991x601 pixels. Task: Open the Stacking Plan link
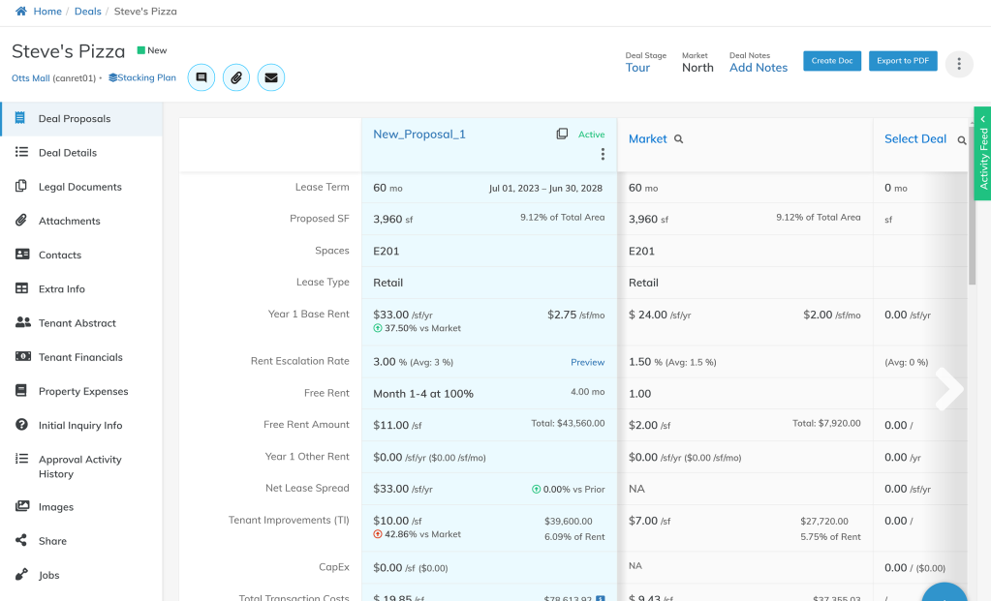pyautogui.click(x=142, y=77)
